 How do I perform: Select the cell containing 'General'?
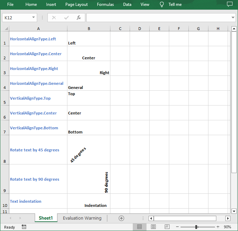(x=89, y=83)
